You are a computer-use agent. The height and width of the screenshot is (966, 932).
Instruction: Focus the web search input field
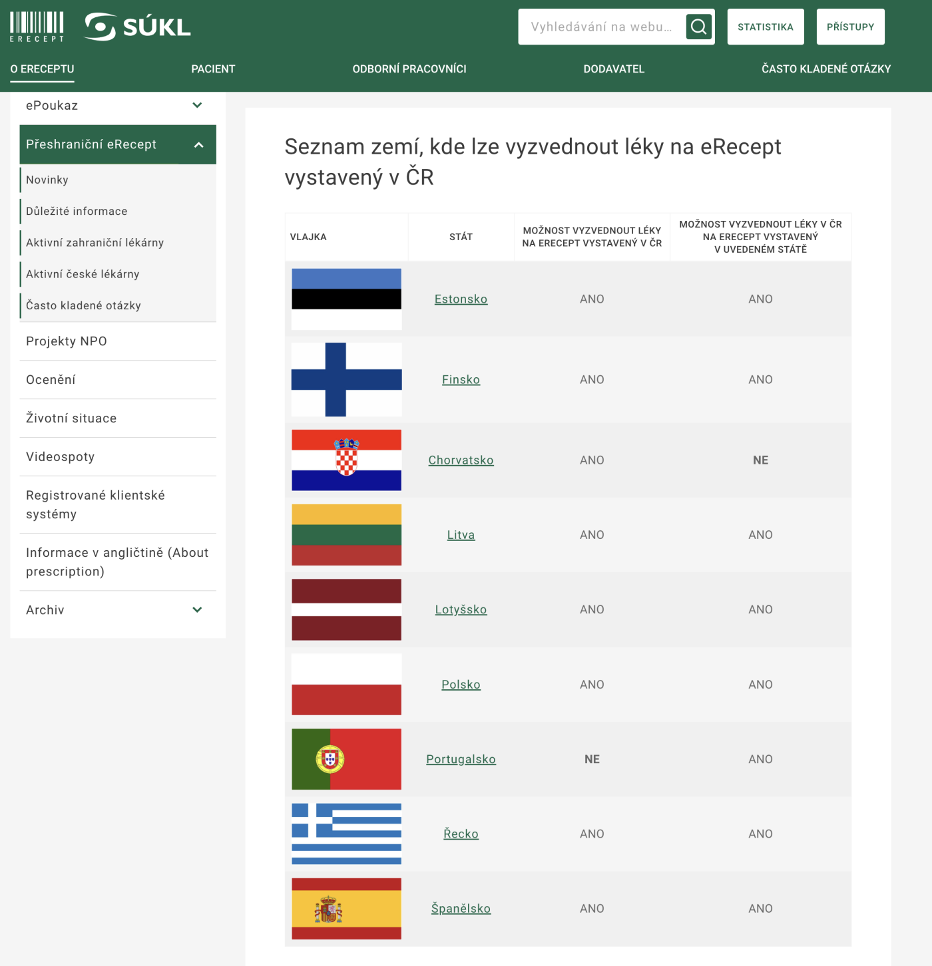click(x=601, y=27)
